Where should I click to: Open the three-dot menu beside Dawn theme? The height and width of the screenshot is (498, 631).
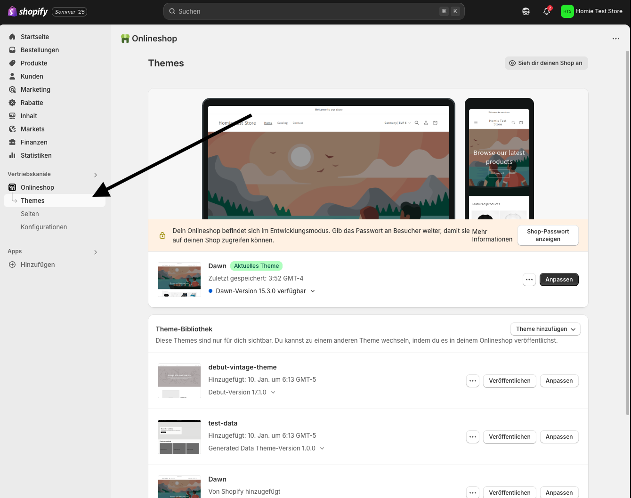529,279
